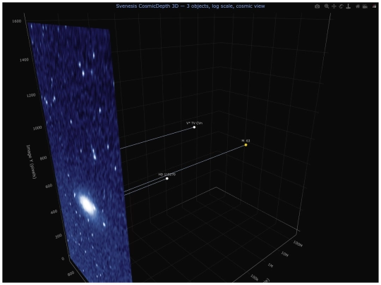The width and height of the screenshot is (381, 285).
Task: Reset camera to last saved view
Action: pyautogui.click(x=365, y=6)
